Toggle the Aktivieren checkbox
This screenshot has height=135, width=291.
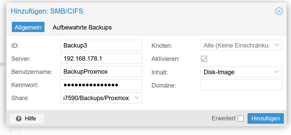pos(204,59)
